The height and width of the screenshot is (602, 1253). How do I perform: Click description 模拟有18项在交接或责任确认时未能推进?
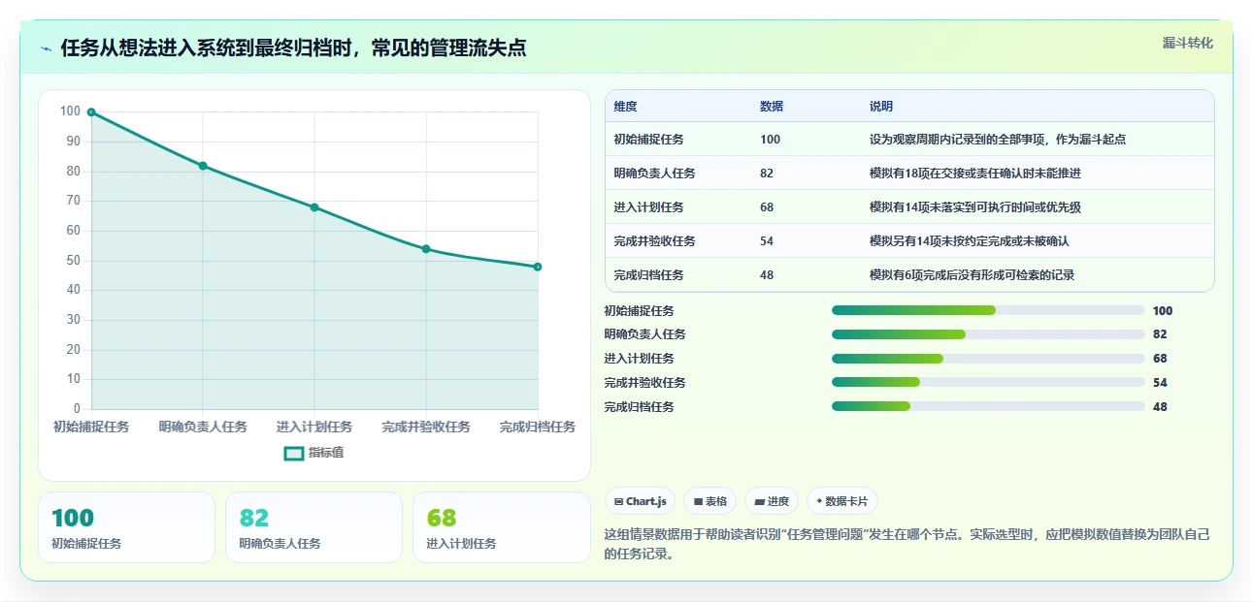[975, 174]
